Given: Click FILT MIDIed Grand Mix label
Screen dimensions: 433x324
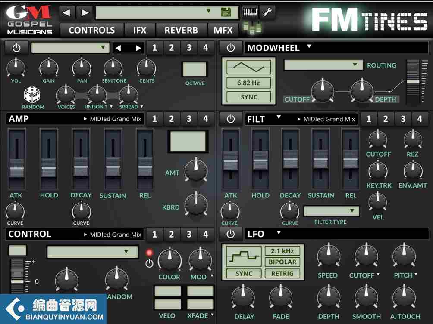Looking at the screenshot, I should coord(329,119).
